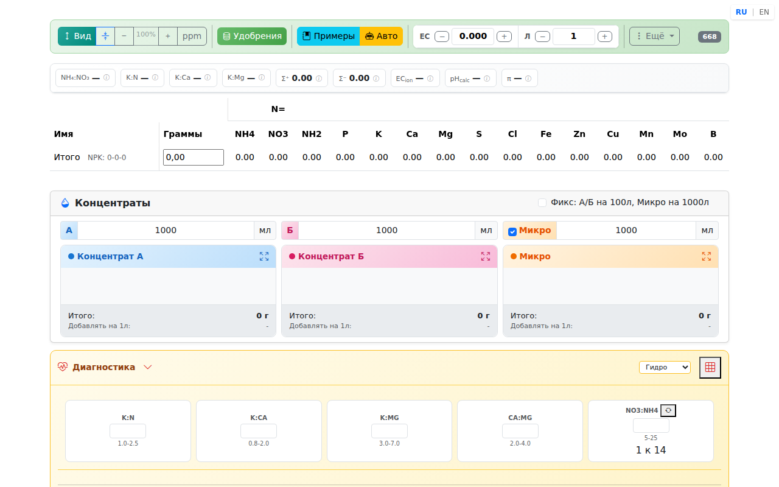The height and width of the screenshot is (487, 779).
Task: Switch units using the ppm button
Action: coord(192,36)
